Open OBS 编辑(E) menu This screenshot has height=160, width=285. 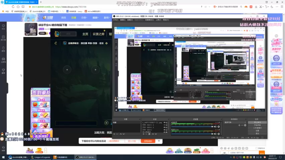click(123, 20)
